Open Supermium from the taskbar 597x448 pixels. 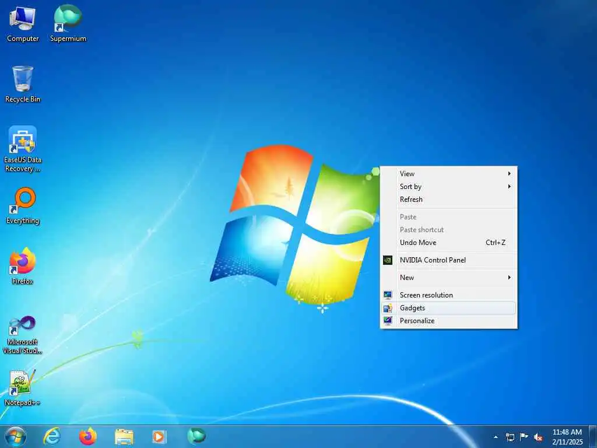(x=196, y=436)
